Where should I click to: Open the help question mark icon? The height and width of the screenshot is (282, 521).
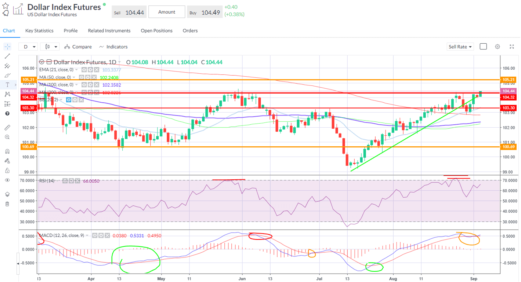7,113
